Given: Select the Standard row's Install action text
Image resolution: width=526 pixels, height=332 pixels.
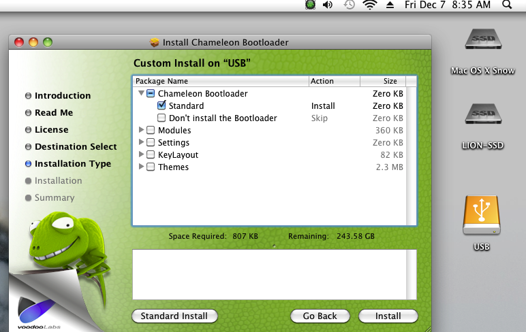Looking at the screenshot, I should 323,106.
